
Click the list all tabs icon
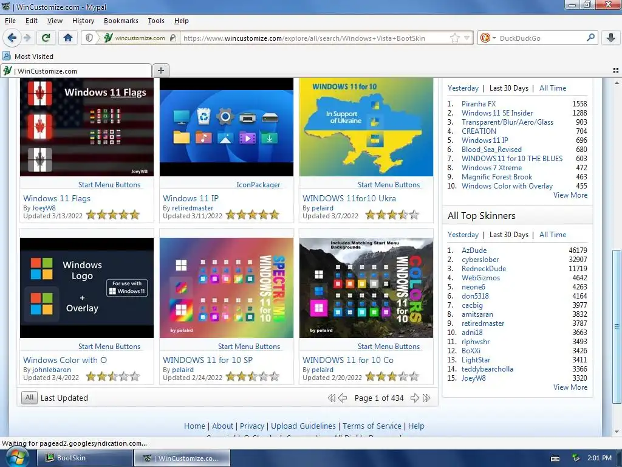pos(616,71)
